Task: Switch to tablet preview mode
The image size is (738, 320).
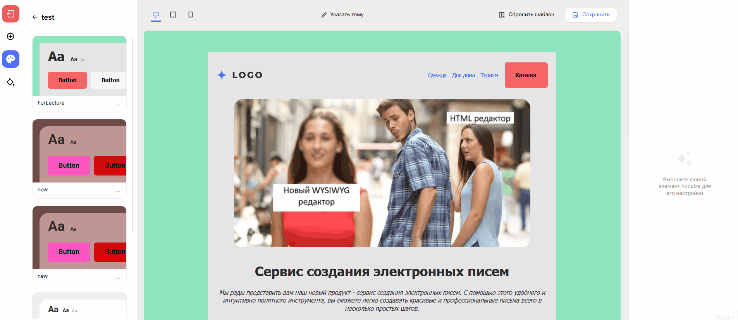Action: pyautogui.click(x=173, y=15)
